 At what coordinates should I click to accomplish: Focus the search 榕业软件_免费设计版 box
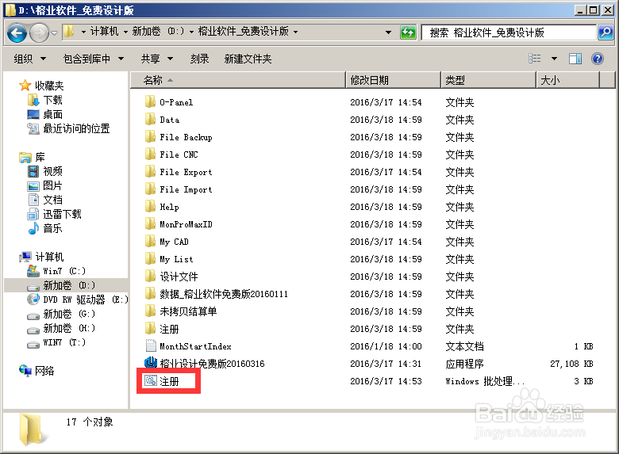coord(509,32)
